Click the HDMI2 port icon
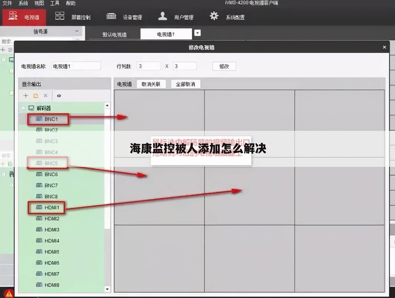395x298 pixels. pyautogui.click(x=39, y=219)
